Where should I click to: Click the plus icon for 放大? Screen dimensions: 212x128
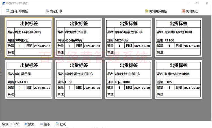26,124
